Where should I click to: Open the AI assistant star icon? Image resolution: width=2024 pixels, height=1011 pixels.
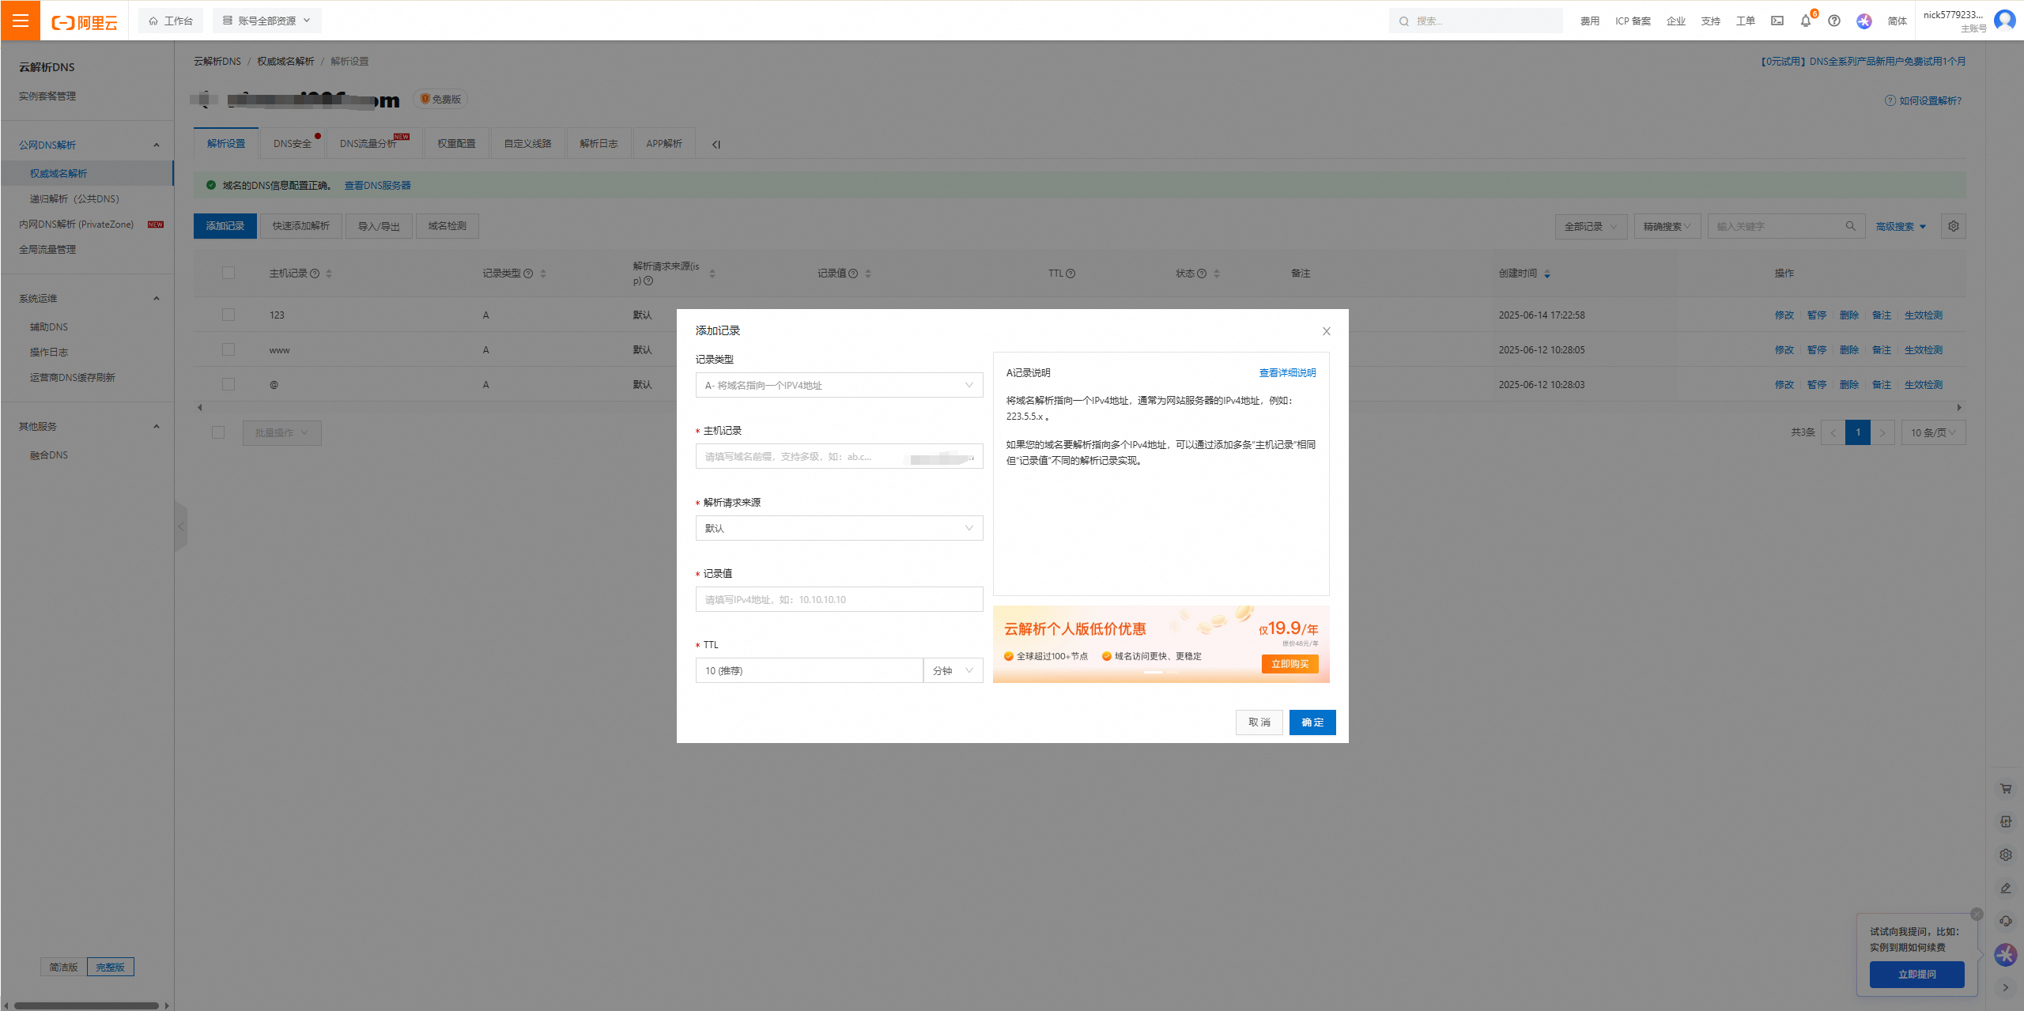(1864, 21)
